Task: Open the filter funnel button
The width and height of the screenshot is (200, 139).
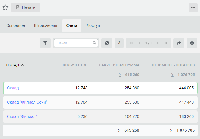Action: pyautogui.click(x=45, y=43)
